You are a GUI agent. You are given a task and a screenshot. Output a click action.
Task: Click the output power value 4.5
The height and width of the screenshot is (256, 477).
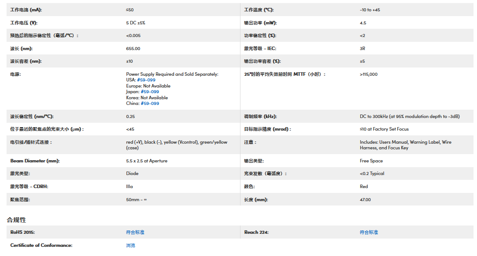click(x=363, y=23)
